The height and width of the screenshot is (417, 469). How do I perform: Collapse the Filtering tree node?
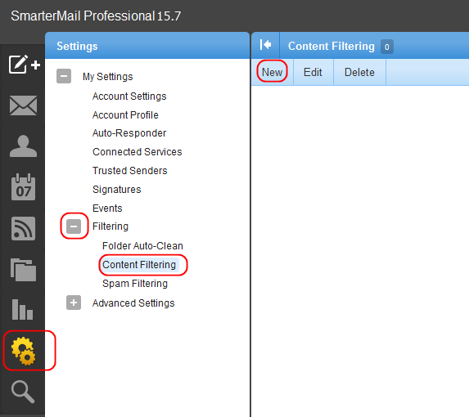[74, 226]
